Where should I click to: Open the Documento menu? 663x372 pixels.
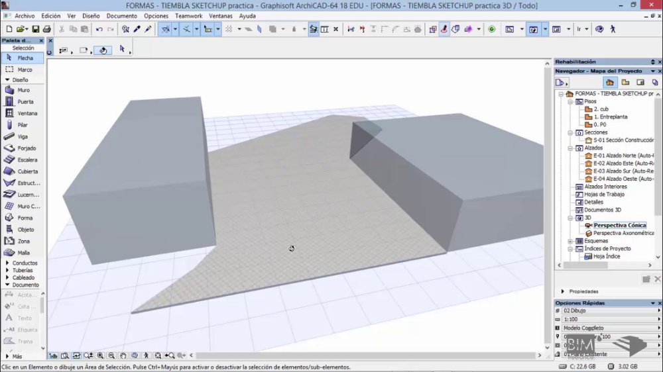tap(122, 16)
